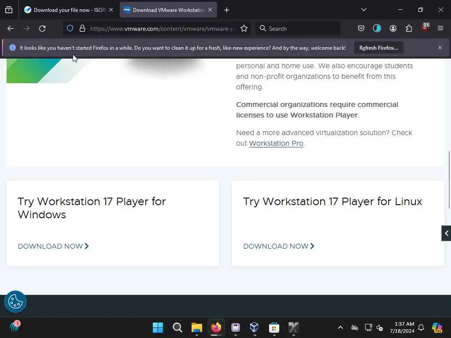Open the Extensions puzzle-piece menu
The image size is (451, 338).
(x=409, y=29)
